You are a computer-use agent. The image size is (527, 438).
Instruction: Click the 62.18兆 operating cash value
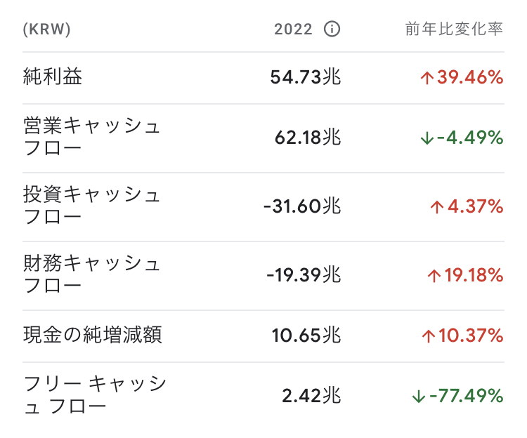[308, 138]
